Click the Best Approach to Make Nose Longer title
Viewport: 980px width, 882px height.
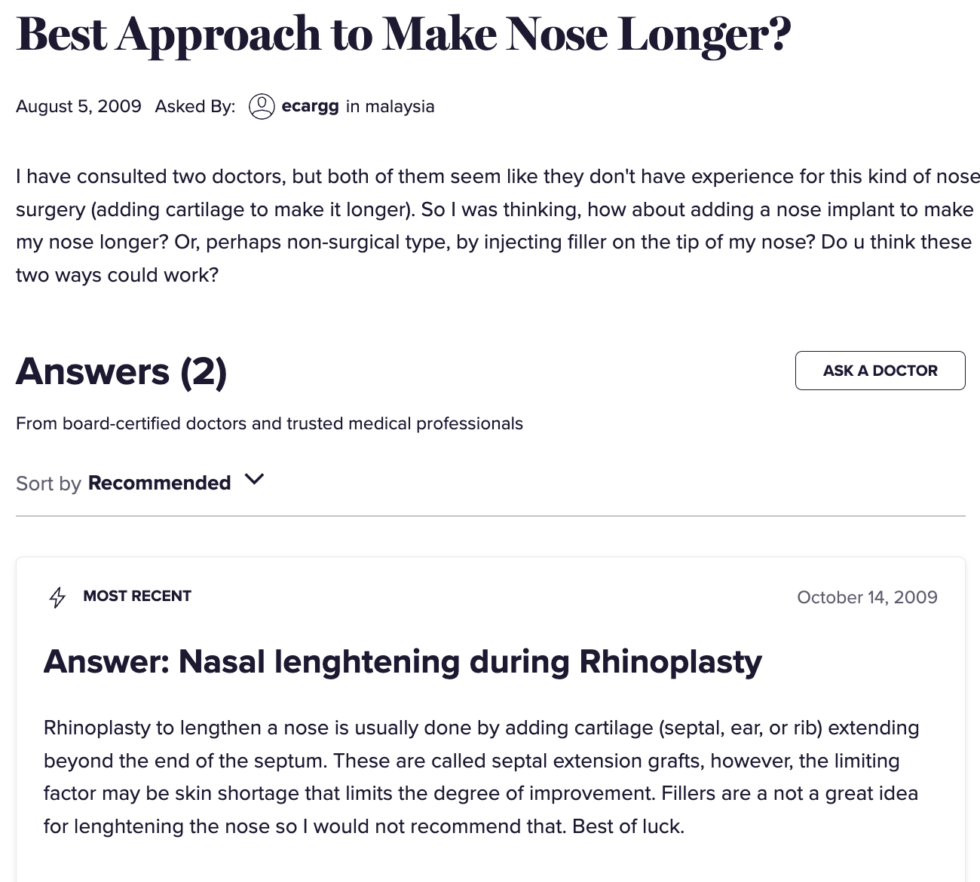404,35
